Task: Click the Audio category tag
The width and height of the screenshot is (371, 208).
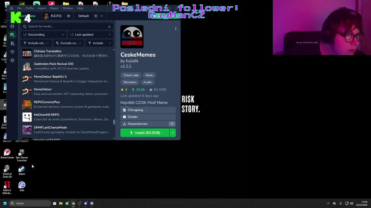Action: tap(147, 82)
